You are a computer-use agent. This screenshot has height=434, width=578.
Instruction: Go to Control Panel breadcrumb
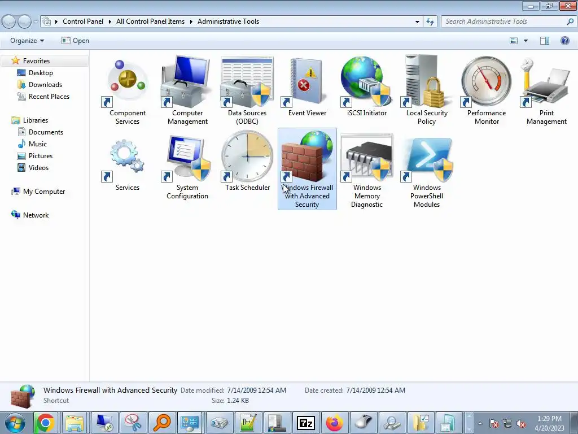tap(83, 21)
